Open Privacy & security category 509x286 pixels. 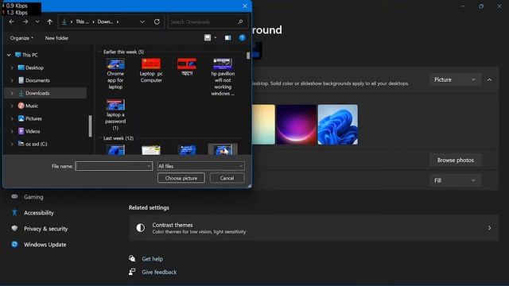[x=46, y=229]
